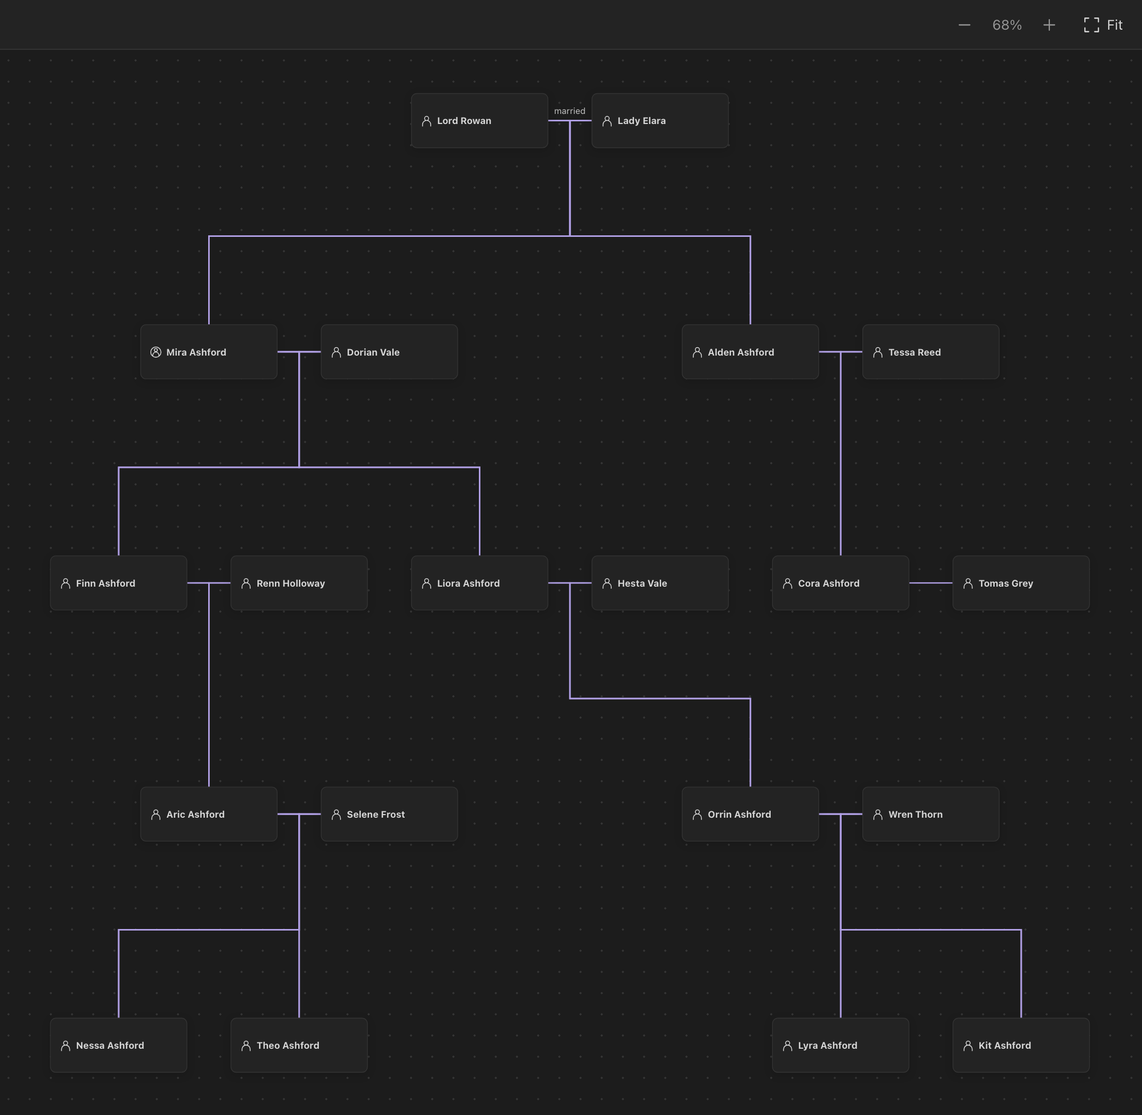Click the Tessa Reed name label
Image resolution: width=1142 pixels, height=1115 pixels.
pyautogui.click(x=914, y=352)
